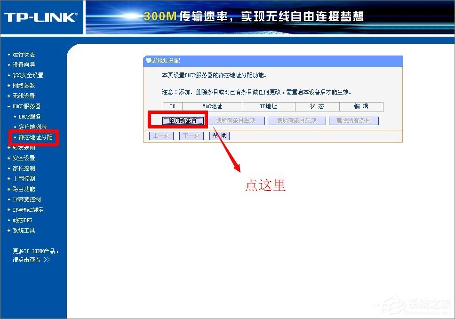Open the 运行状态 page

[x=24, y=54]
